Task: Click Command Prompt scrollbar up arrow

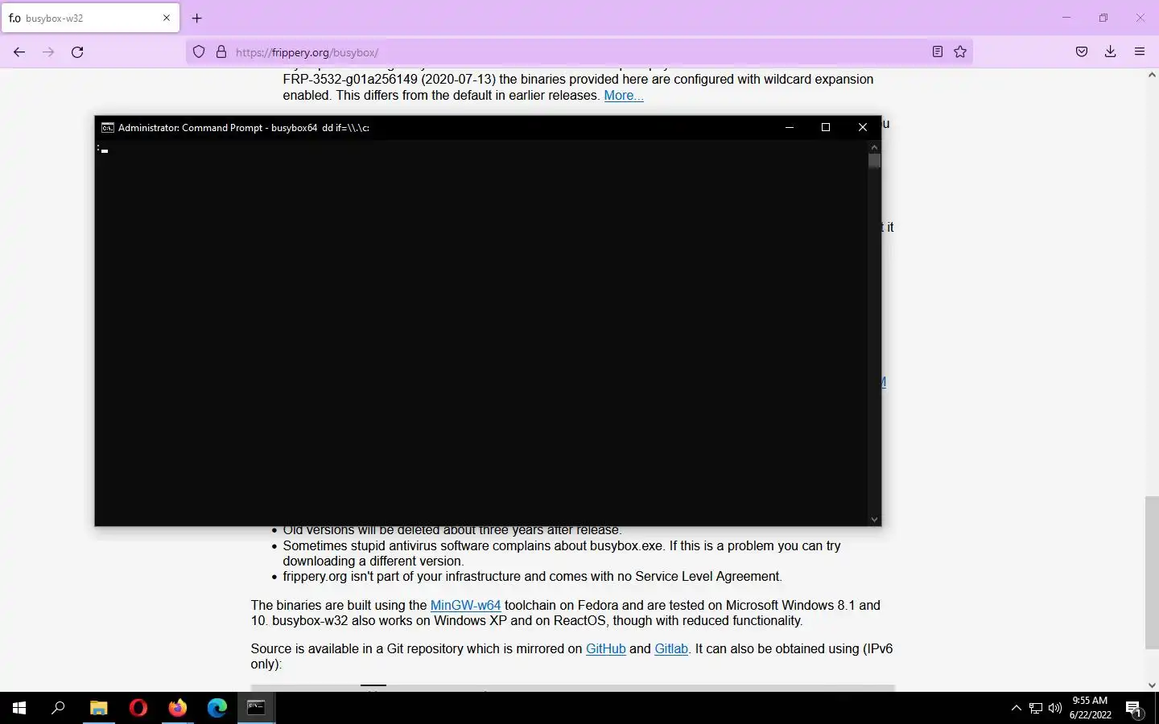Action: [874, 147]
